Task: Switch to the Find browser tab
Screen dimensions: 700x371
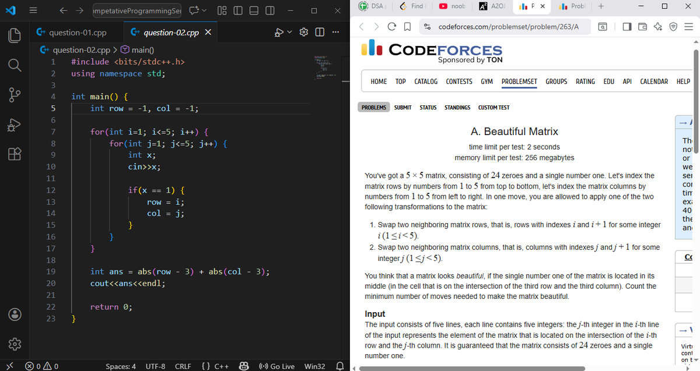Action: (412, 6)
